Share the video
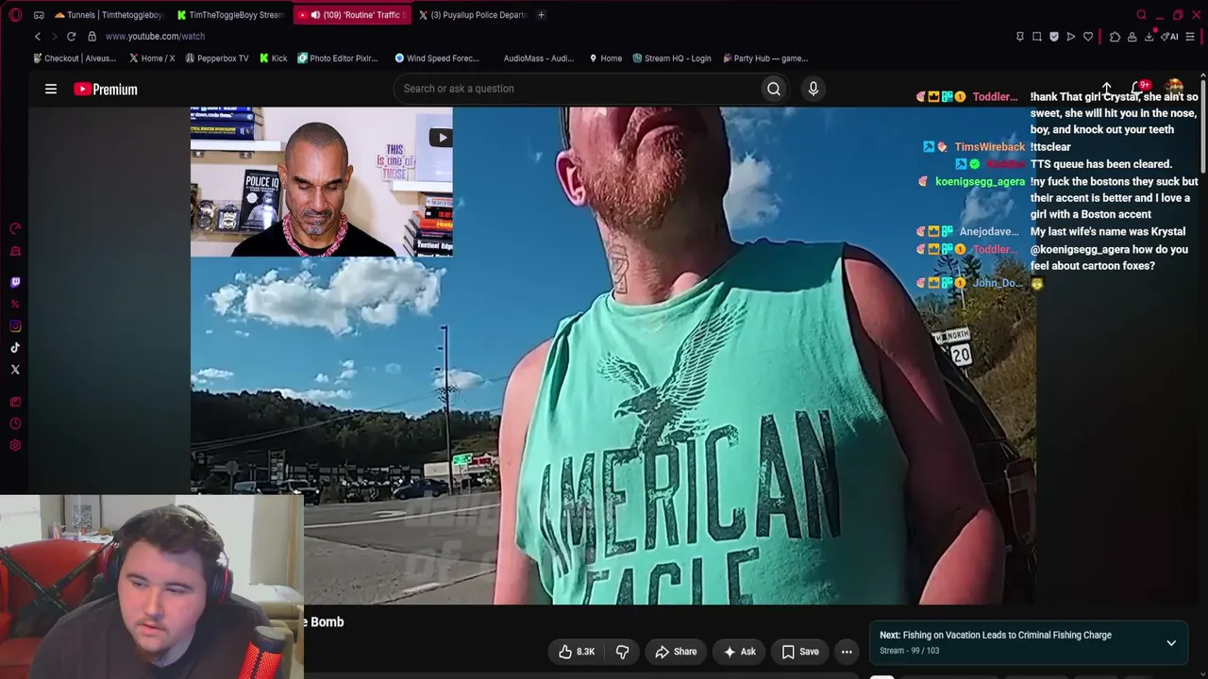 [x=676, y=652]
